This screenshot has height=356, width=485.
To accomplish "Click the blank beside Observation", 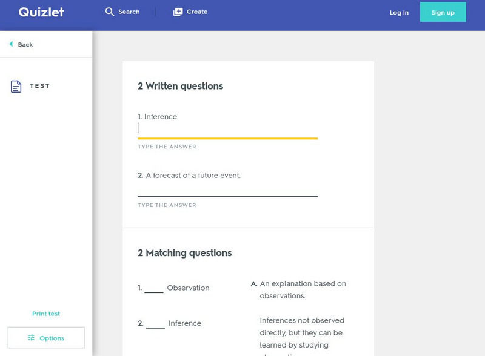I will 154,288.
